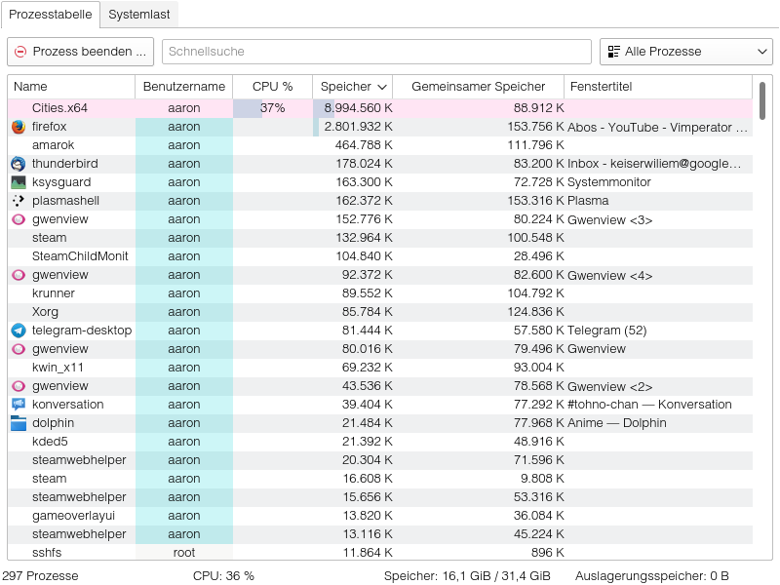Viewport: 780px width, 585px height.
Task: Select steamwebhelper using 20.304 K
Action: point(380,460)
